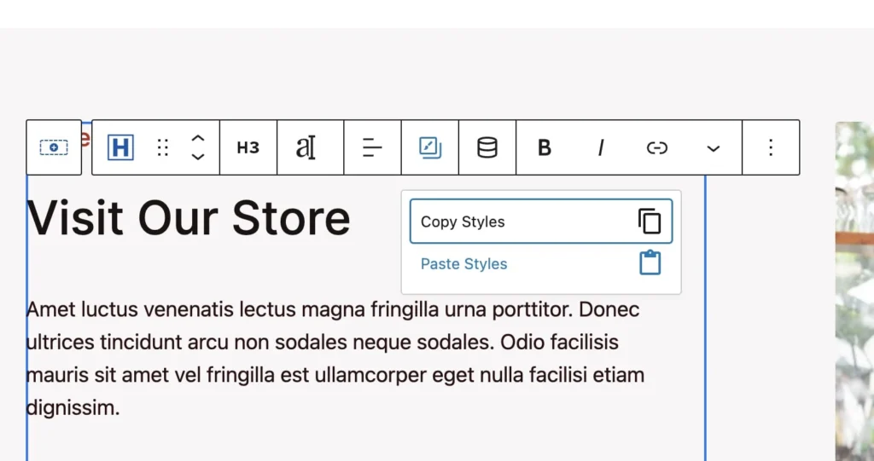The width and height of the screenshot is (874, 461).
Task: Move the heading block up
Action: 197,139
